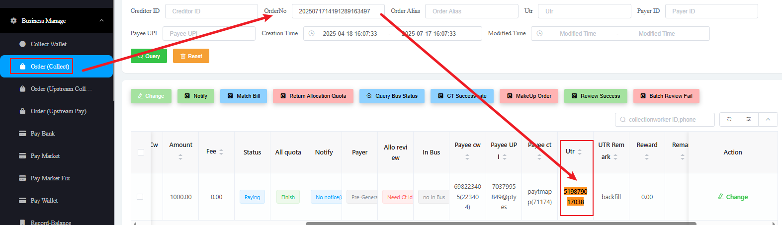
Task: Click the orange Reset button
Action: click(x=191, y=56)
